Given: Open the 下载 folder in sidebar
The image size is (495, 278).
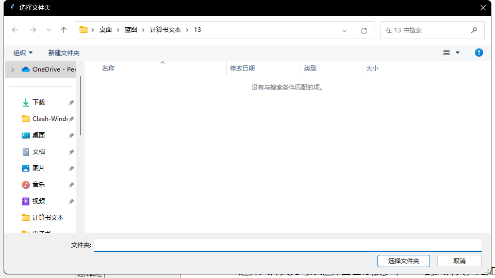Looking at the screenshot, I should point(39,102).
